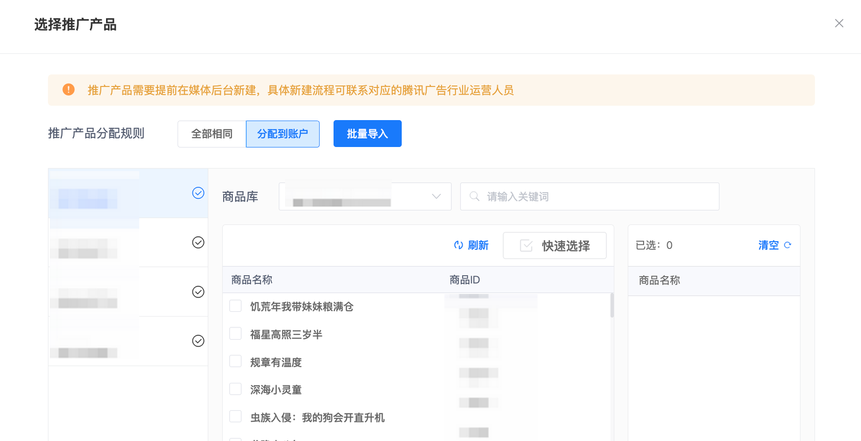Click the product name 福星高照三岁半
The image size is (861, 441).
[286, 335]
